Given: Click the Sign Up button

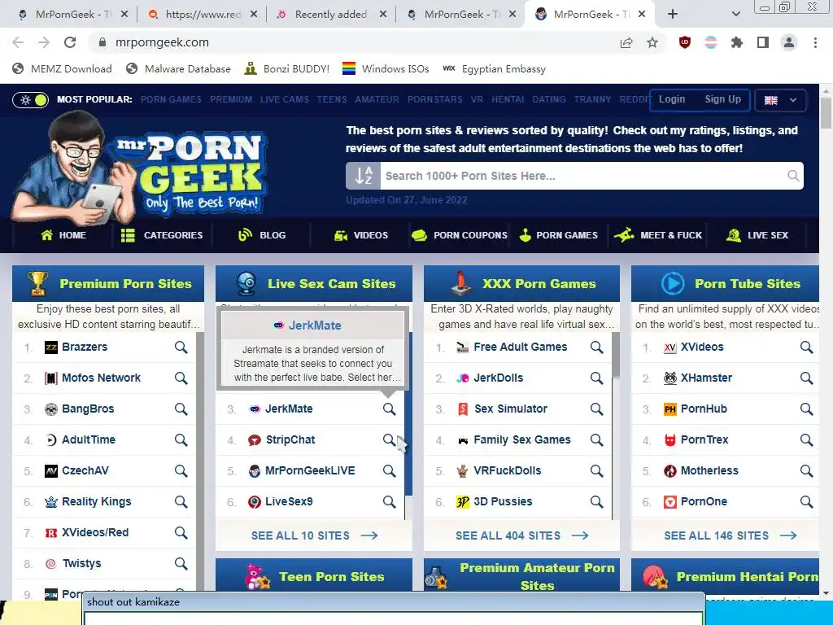Looking at the screenshot, I should 722,99.
